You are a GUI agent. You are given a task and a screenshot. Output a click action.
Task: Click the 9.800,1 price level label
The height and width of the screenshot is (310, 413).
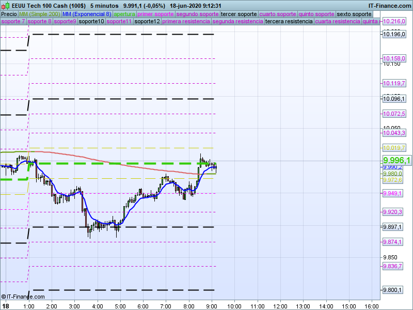(393, 290)
